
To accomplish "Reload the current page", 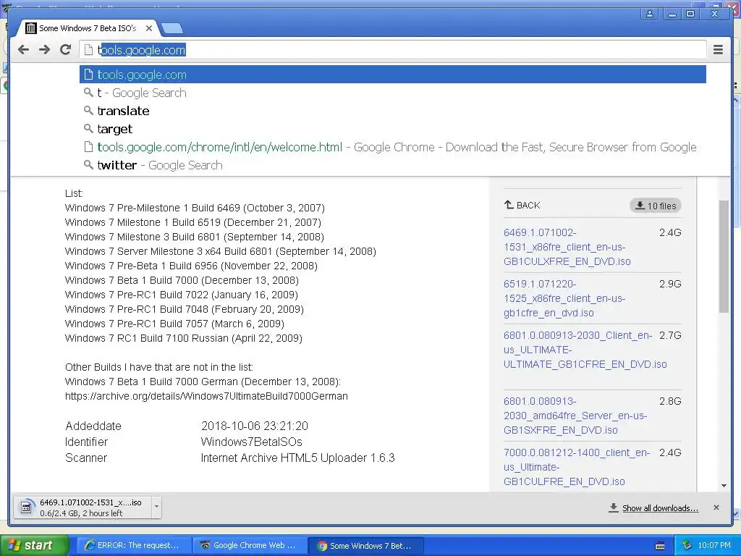I will point(66,50).
